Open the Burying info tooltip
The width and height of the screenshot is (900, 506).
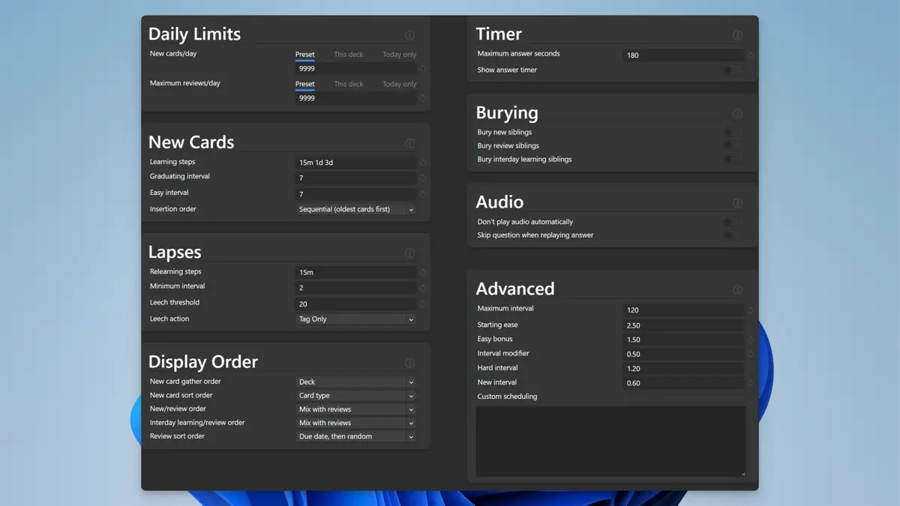[737, 113]
